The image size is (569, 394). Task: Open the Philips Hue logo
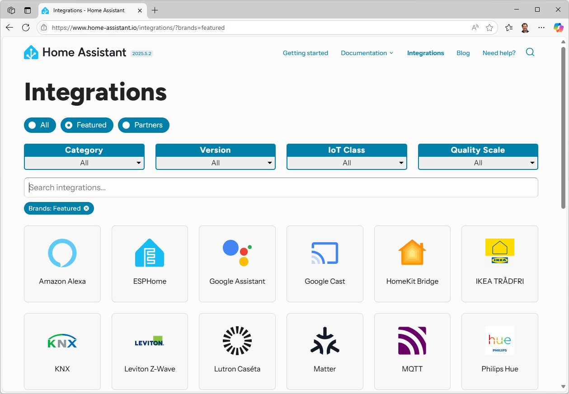pos(500,341)
